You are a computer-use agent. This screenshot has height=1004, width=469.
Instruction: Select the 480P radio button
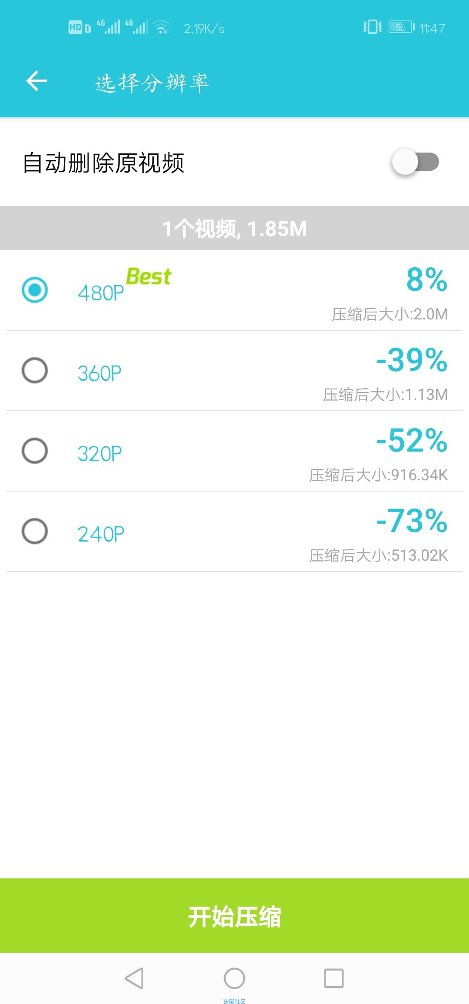35,290
